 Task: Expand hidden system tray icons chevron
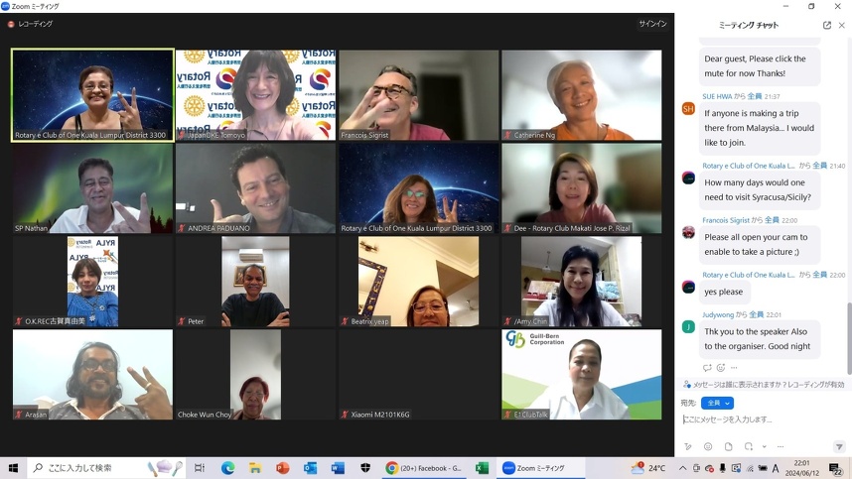click(x=683, y=468)
